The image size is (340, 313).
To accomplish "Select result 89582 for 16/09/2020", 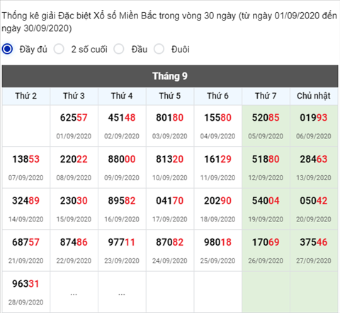I will pyautogui.click(x=122, y=201).
